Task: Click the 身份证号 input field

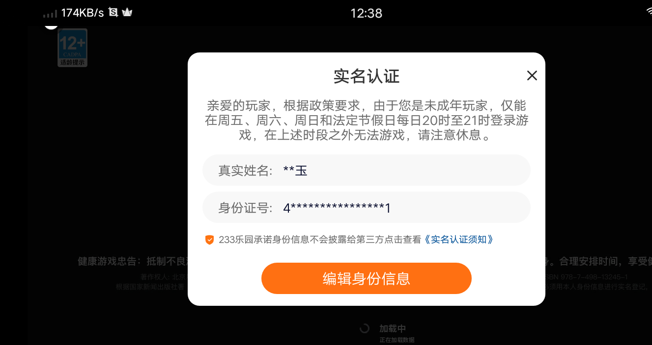Action: click(x=367, y=207)
